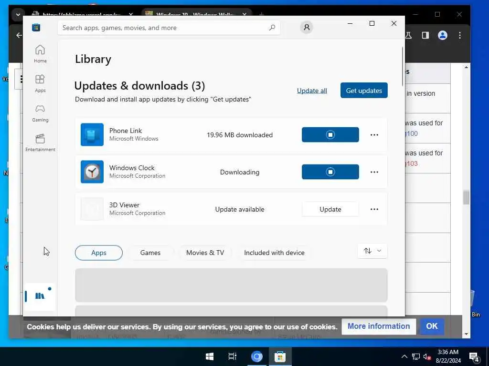Screen dimensions: 489x366
Task: Click the Chrome Labs flask icon
Action: (x=409, y=35)
